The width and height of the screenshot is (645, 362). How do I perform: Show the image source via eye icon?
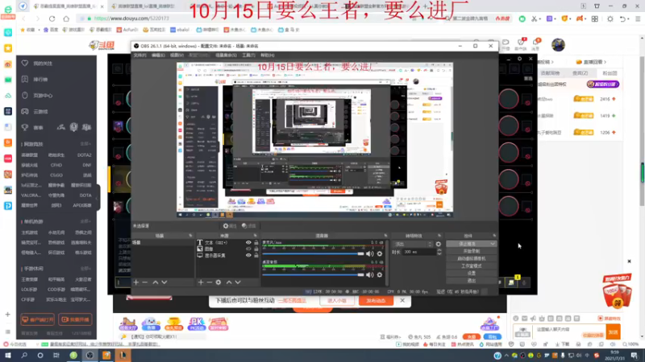(x=248, y=249)
